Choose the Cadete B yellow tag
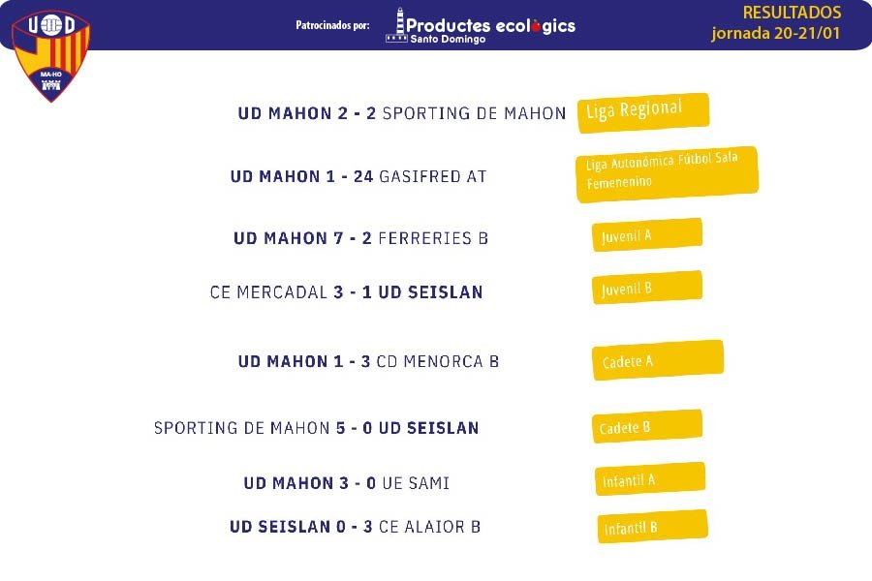Image resolution: width=872 pixels, height=581 pixels. [647, 426]
